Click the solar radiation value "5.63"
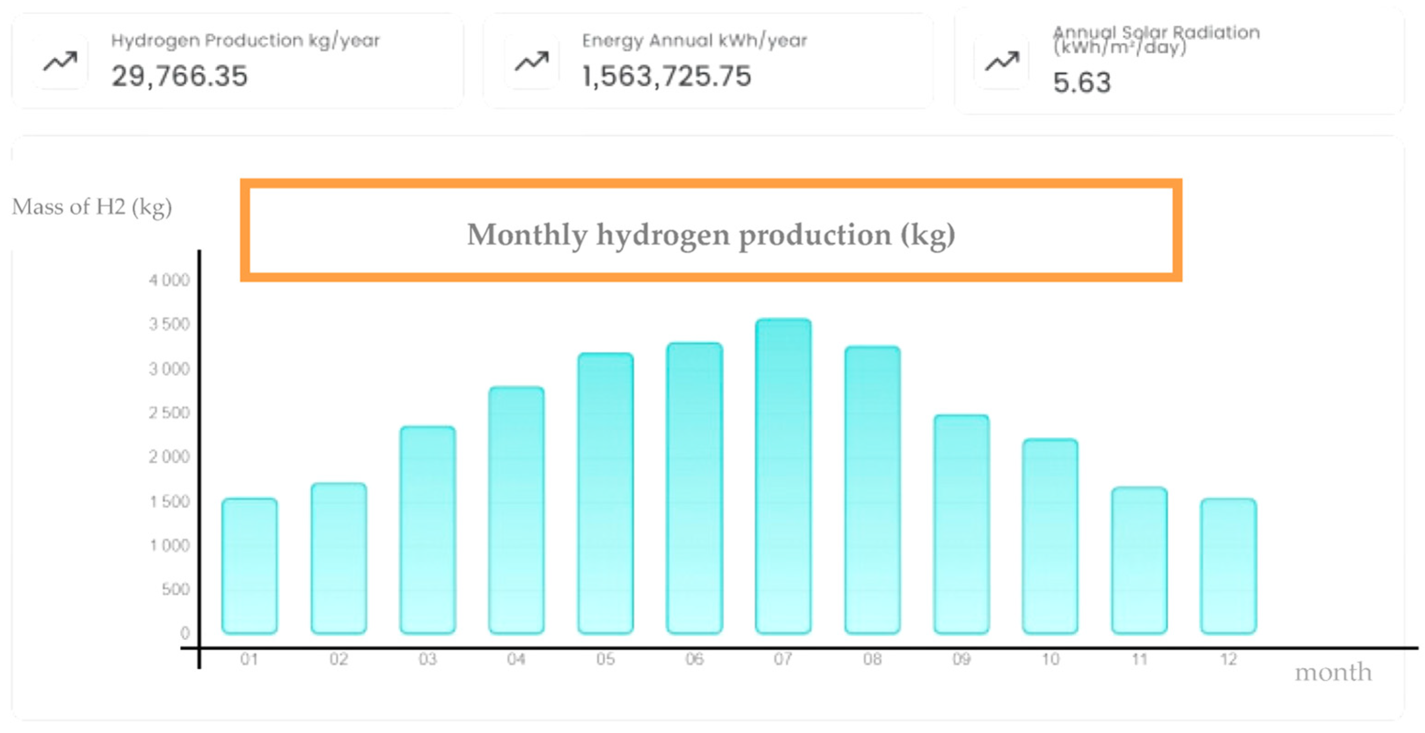1425x733 pixels. (x=1082, y=83)
